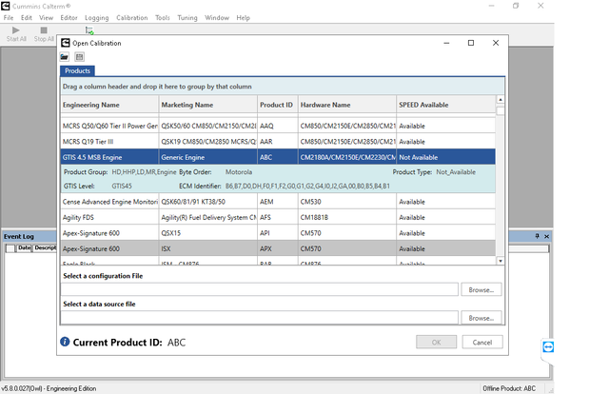Sort by Engineering Name column header
Image resolution: width=609 pixels, height=394 pixels.
(x=91, y=105)
